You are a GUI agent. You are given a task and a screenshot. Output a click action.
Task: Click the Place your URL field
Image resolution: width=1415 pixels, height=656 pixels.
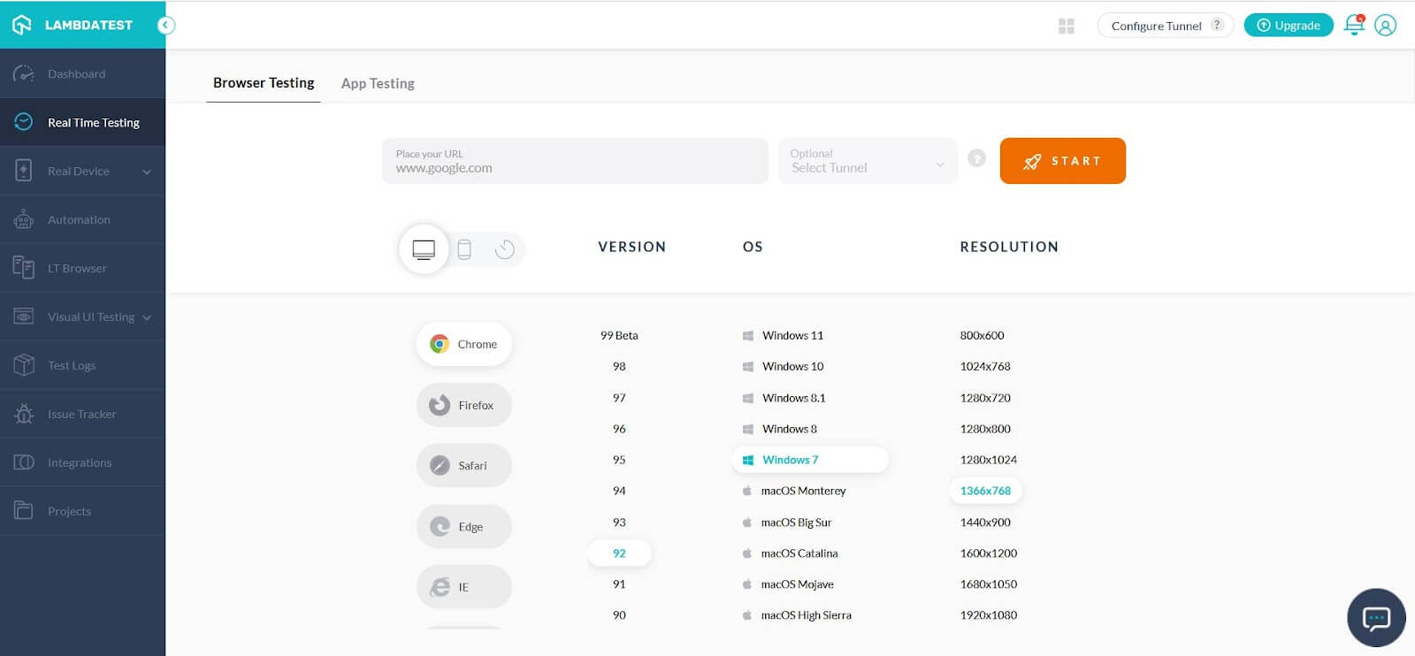click(x=575, y=161)
